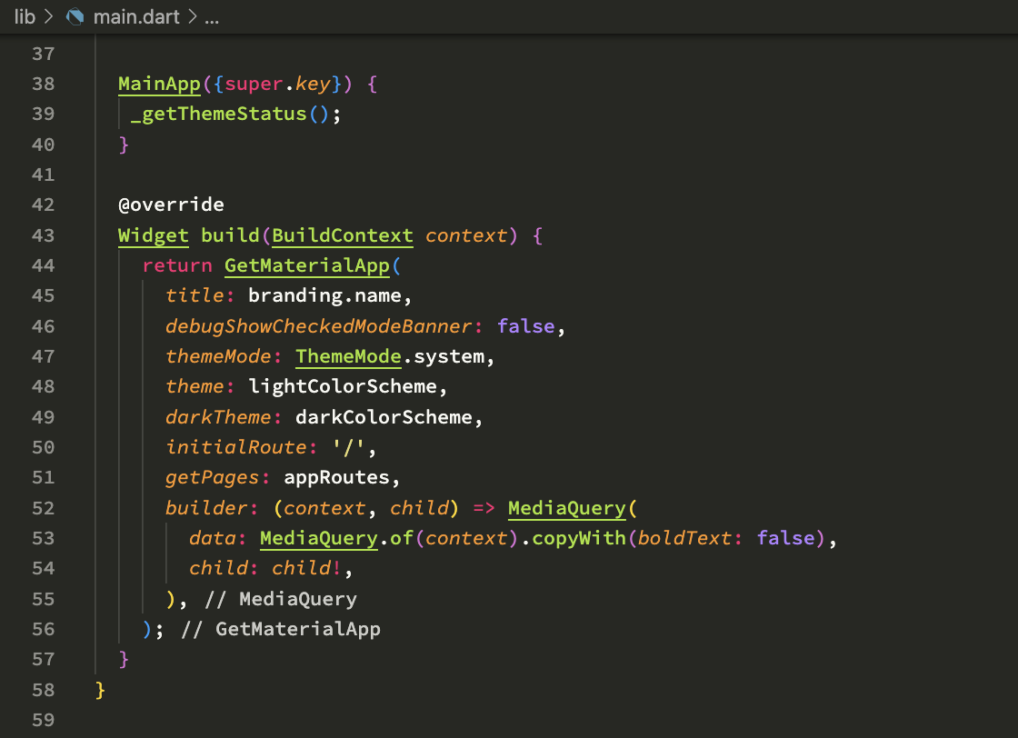Click the underlined Widget return type
This screenshot has height=738, width=1018.
tap(153, 235)
